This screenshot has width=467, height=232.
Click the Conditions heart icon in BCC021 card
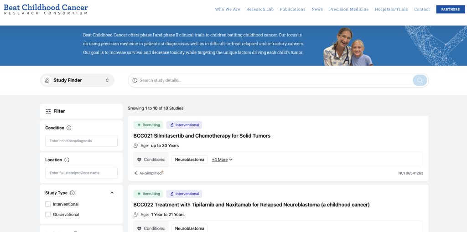pyautogui.click(x=139, y=160)
